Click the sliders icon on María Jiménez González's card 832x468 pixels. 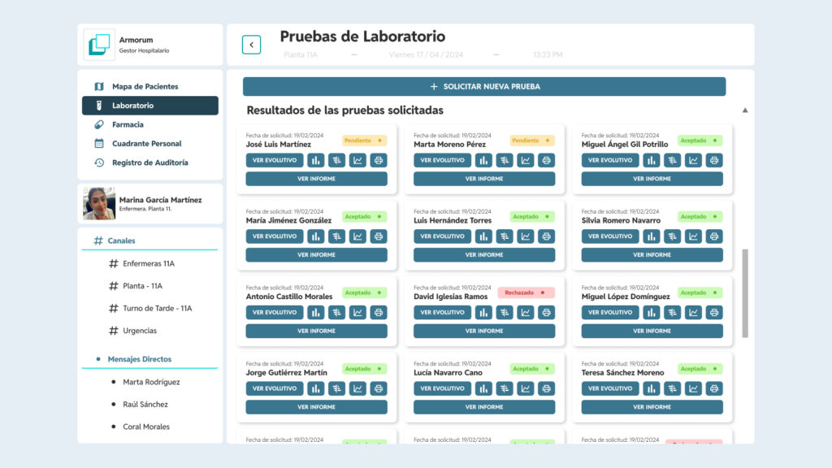(337, 236)
